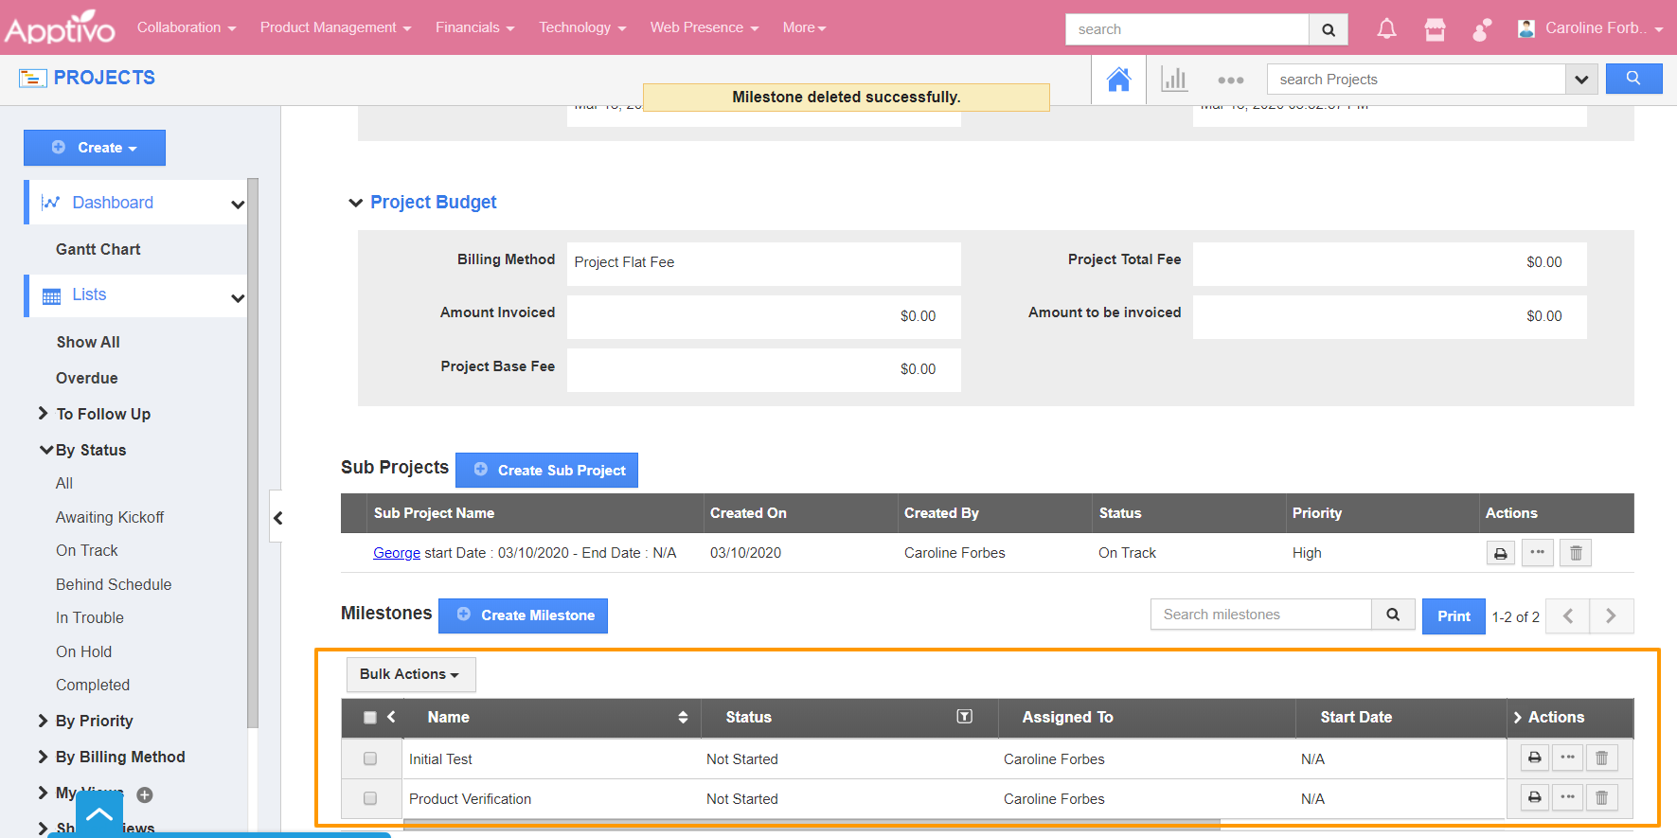
Task: Click Create Sub Project button
Action: click(546, 470)
